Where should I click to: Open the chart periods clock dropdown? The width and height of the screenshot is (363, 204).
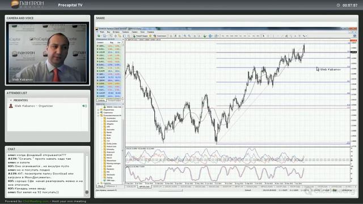[210, 36]
